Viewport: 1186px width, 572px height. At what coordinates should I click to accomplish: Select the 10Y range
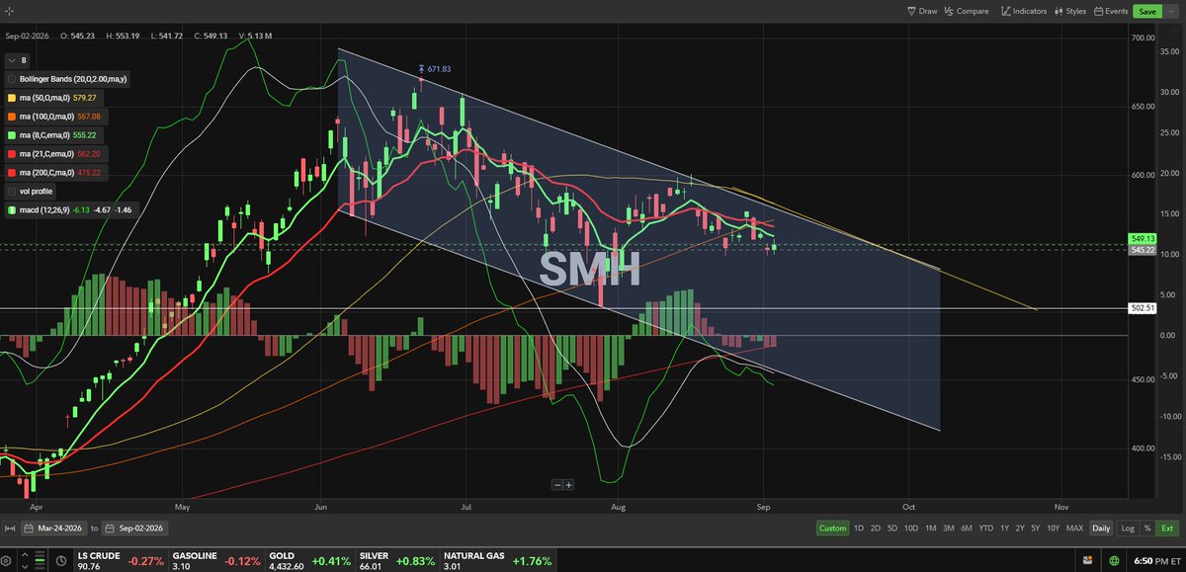click(x=1054, y=528)
